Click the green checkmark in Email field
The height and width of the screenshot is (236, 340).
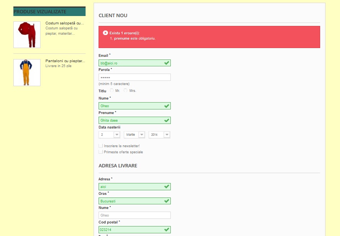tap(167, 63)
